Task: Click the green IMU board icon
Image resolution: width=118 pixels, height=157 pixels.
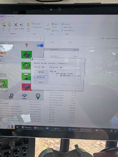Action: [x=27, y=55]
